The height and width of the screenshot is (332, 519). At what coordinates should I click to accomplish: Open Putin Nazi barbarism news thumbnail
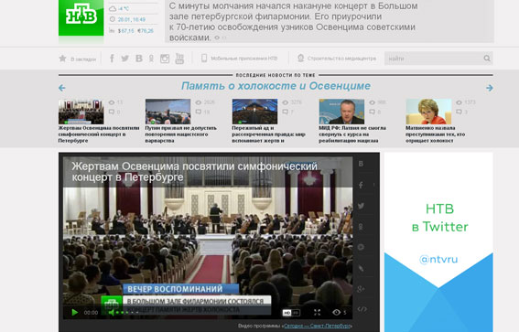click(168, 112)
